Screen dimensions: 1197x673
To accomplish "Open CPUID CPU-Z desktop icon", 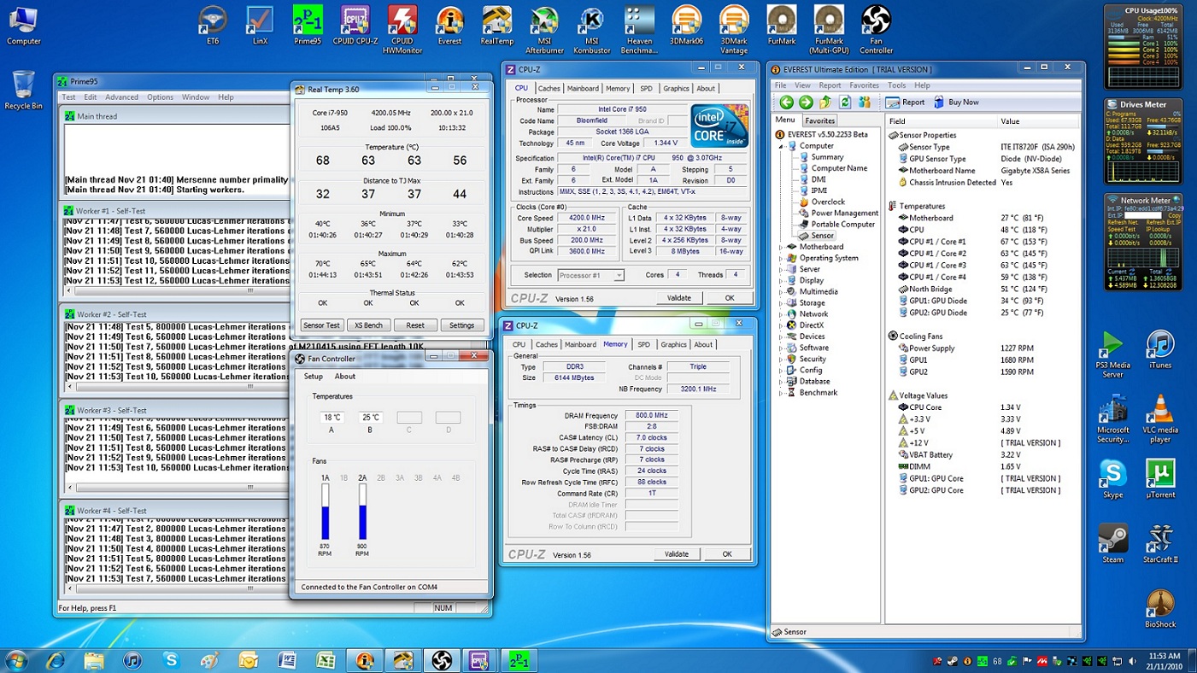I will click(355, 26).
